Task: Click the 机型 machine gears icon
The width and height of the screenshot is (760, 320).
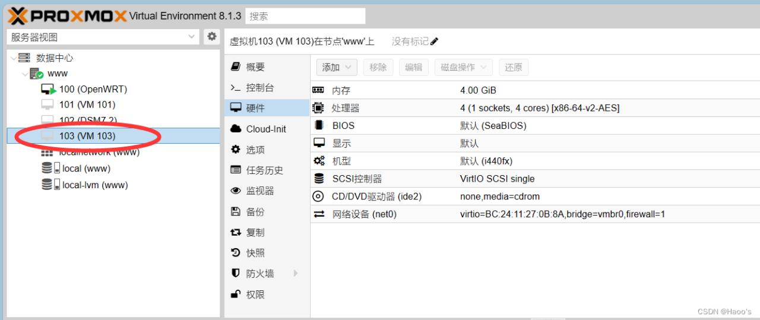Action: tap(319, 161)
